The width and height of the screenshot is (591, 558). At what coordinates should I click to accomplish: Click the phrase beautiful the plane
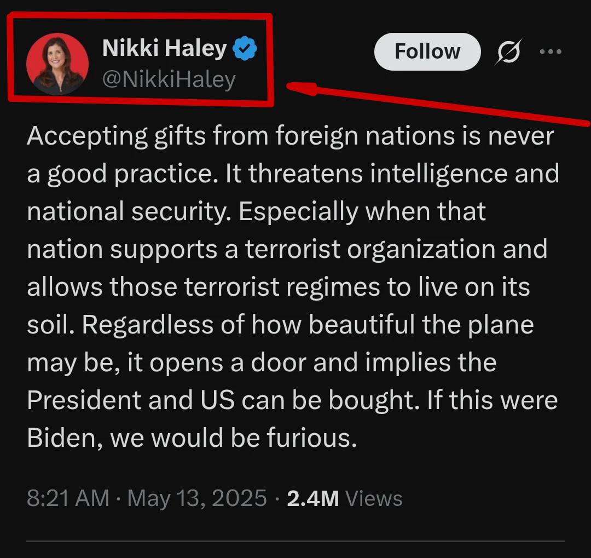[x=421, y=325]
